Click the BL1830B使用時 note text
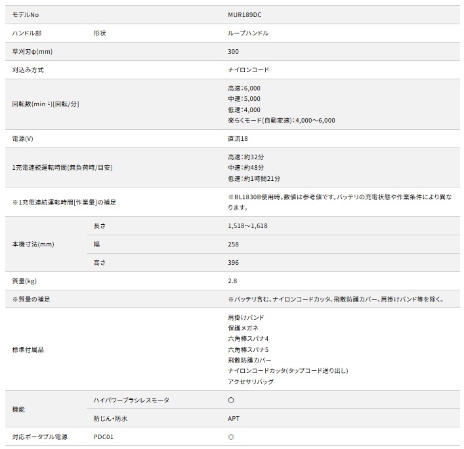This screenshot has height=449, width=464. pos(340,202)
